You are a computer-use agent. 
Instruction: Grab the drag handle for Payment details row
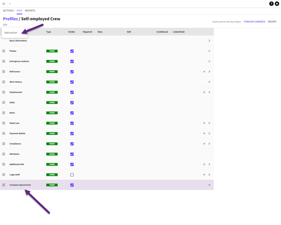[x=4, y=133]
